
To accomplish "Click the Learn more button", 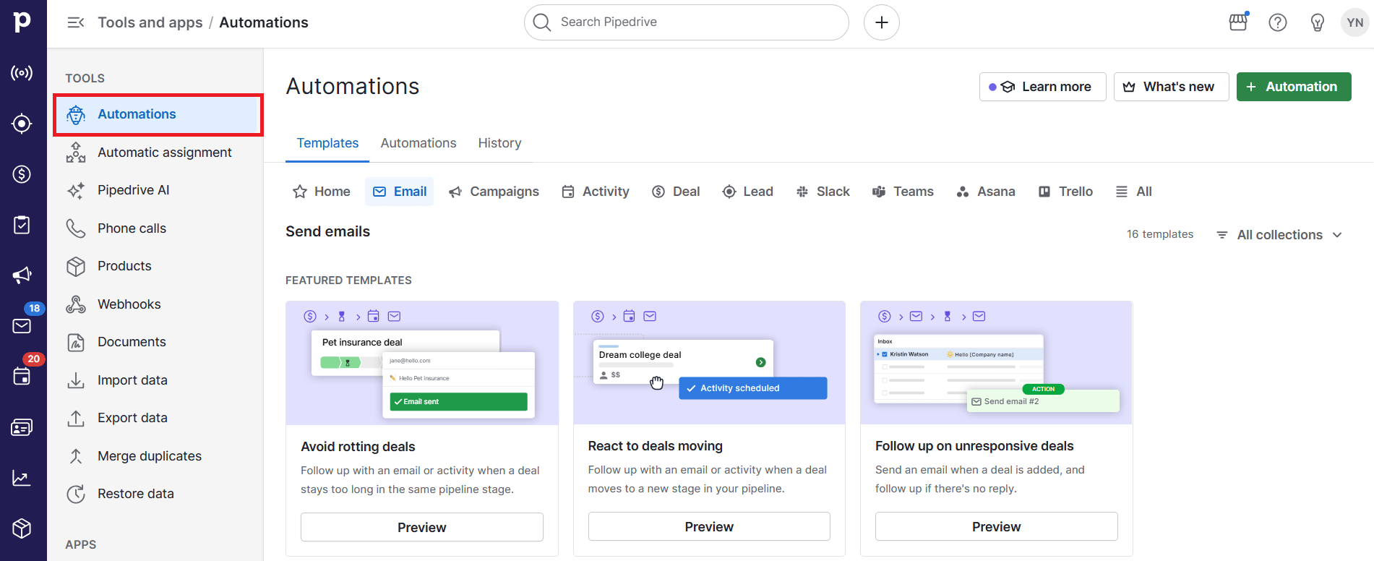I will [x=1042, y=87].
